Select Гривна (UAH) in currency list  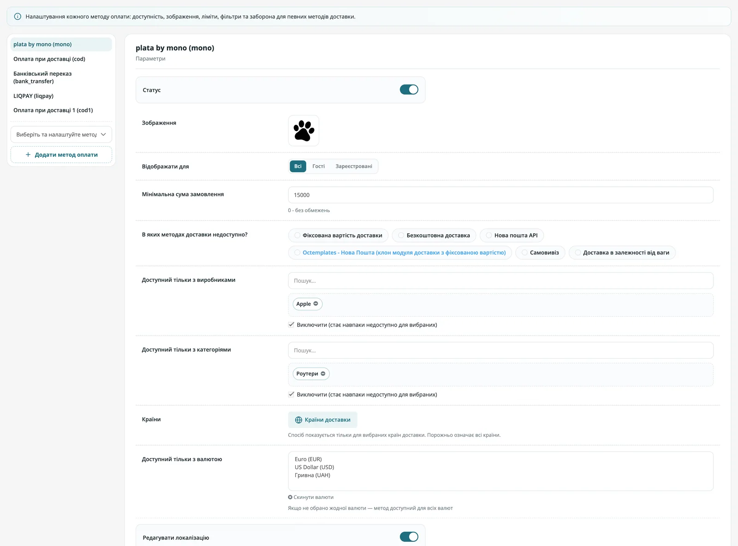312,475
